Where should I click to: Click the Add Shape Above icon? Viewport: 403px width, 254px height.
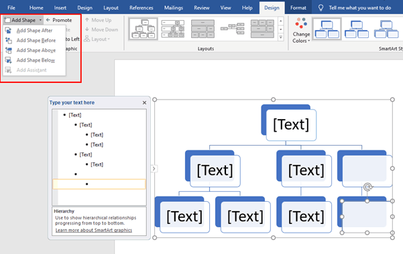(x=8, y=51)
